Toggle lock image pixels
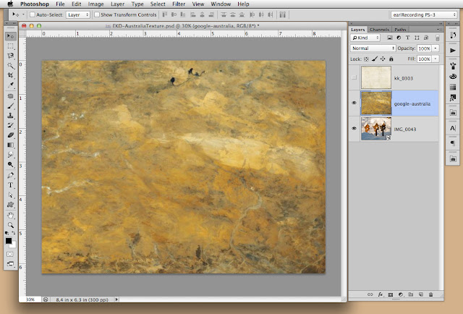Image resolution: width=463 pixels, height=314 pixels. 375,59
